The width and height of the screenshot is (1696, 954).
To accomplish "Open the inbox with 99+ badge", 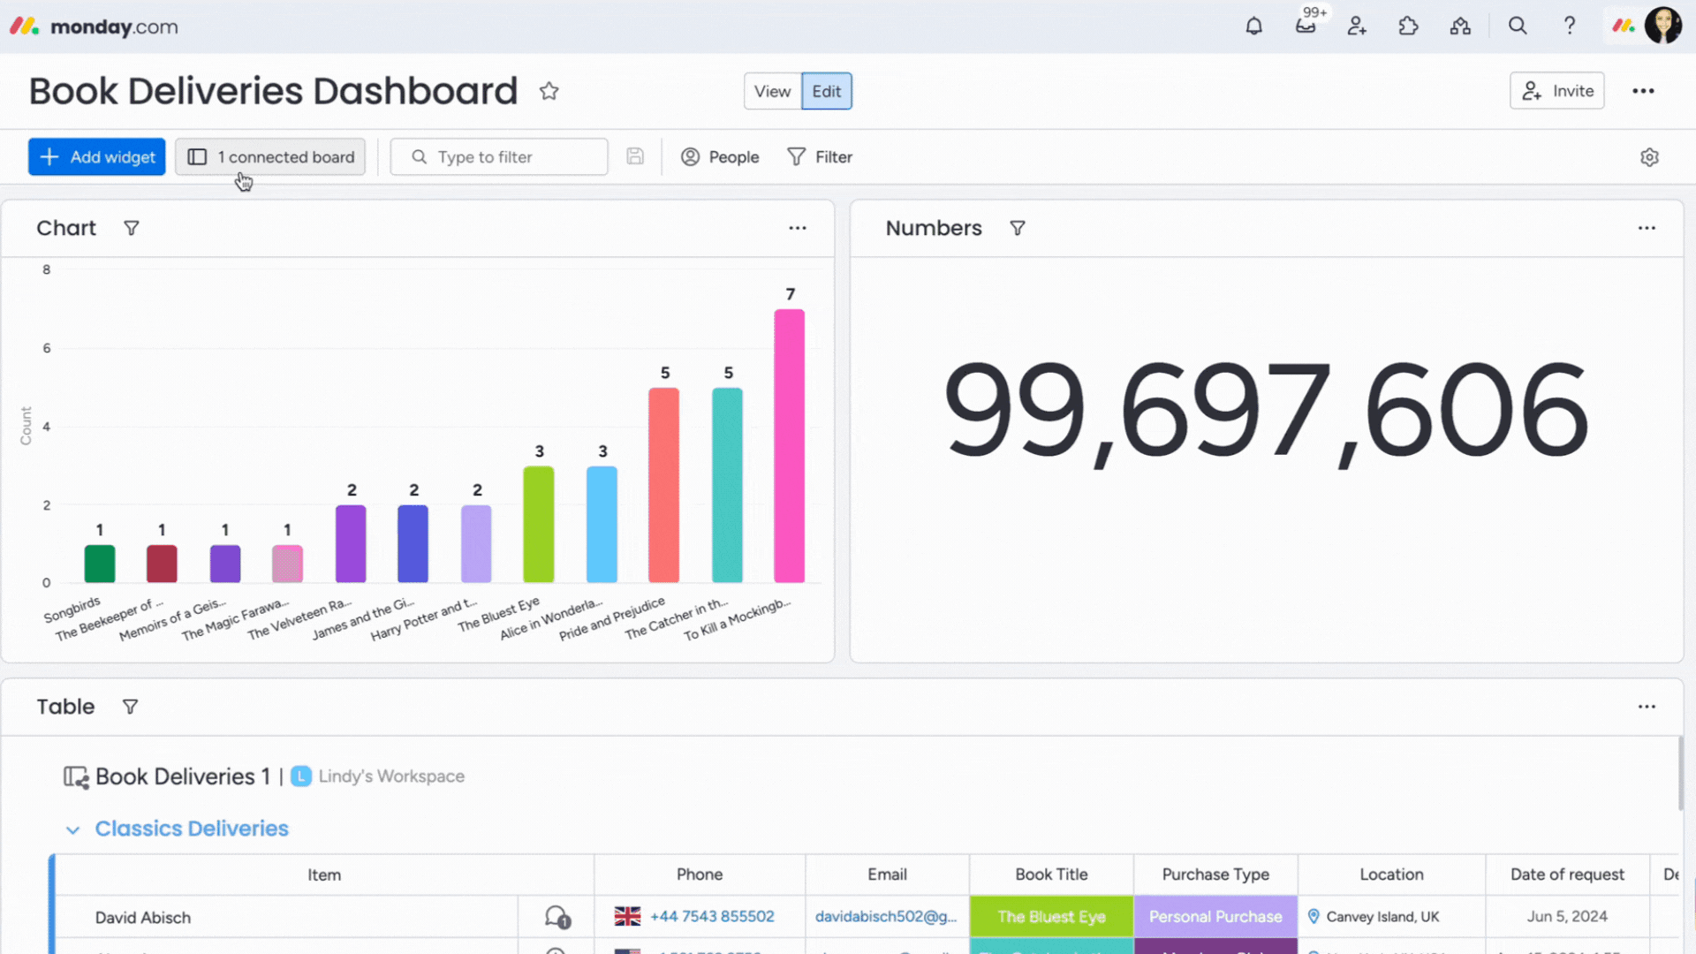I will [x=1306, y=26].
